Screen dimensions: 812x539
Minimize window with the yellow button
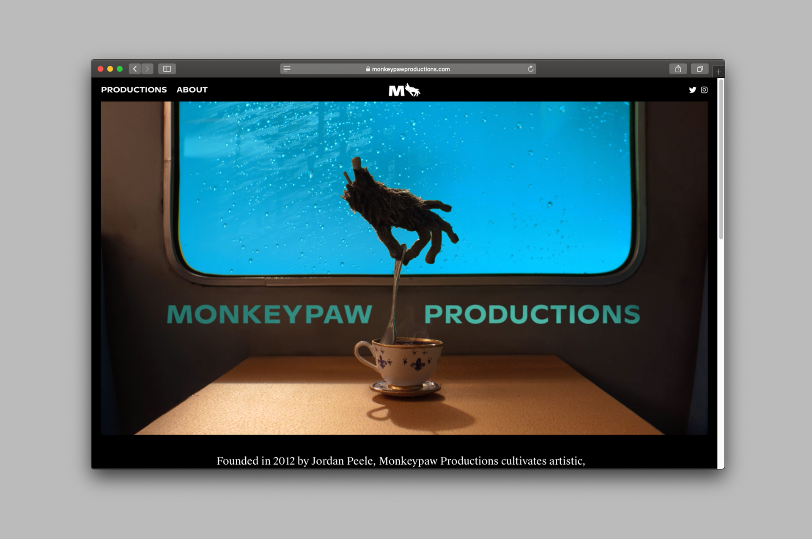pos(110,69)
